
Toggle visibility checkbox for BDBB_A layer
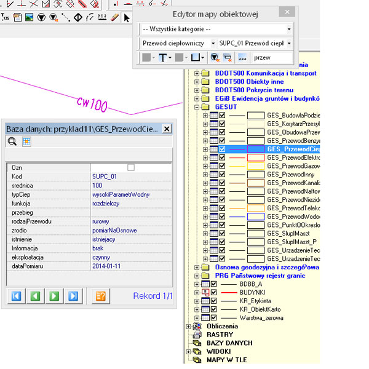213,284
